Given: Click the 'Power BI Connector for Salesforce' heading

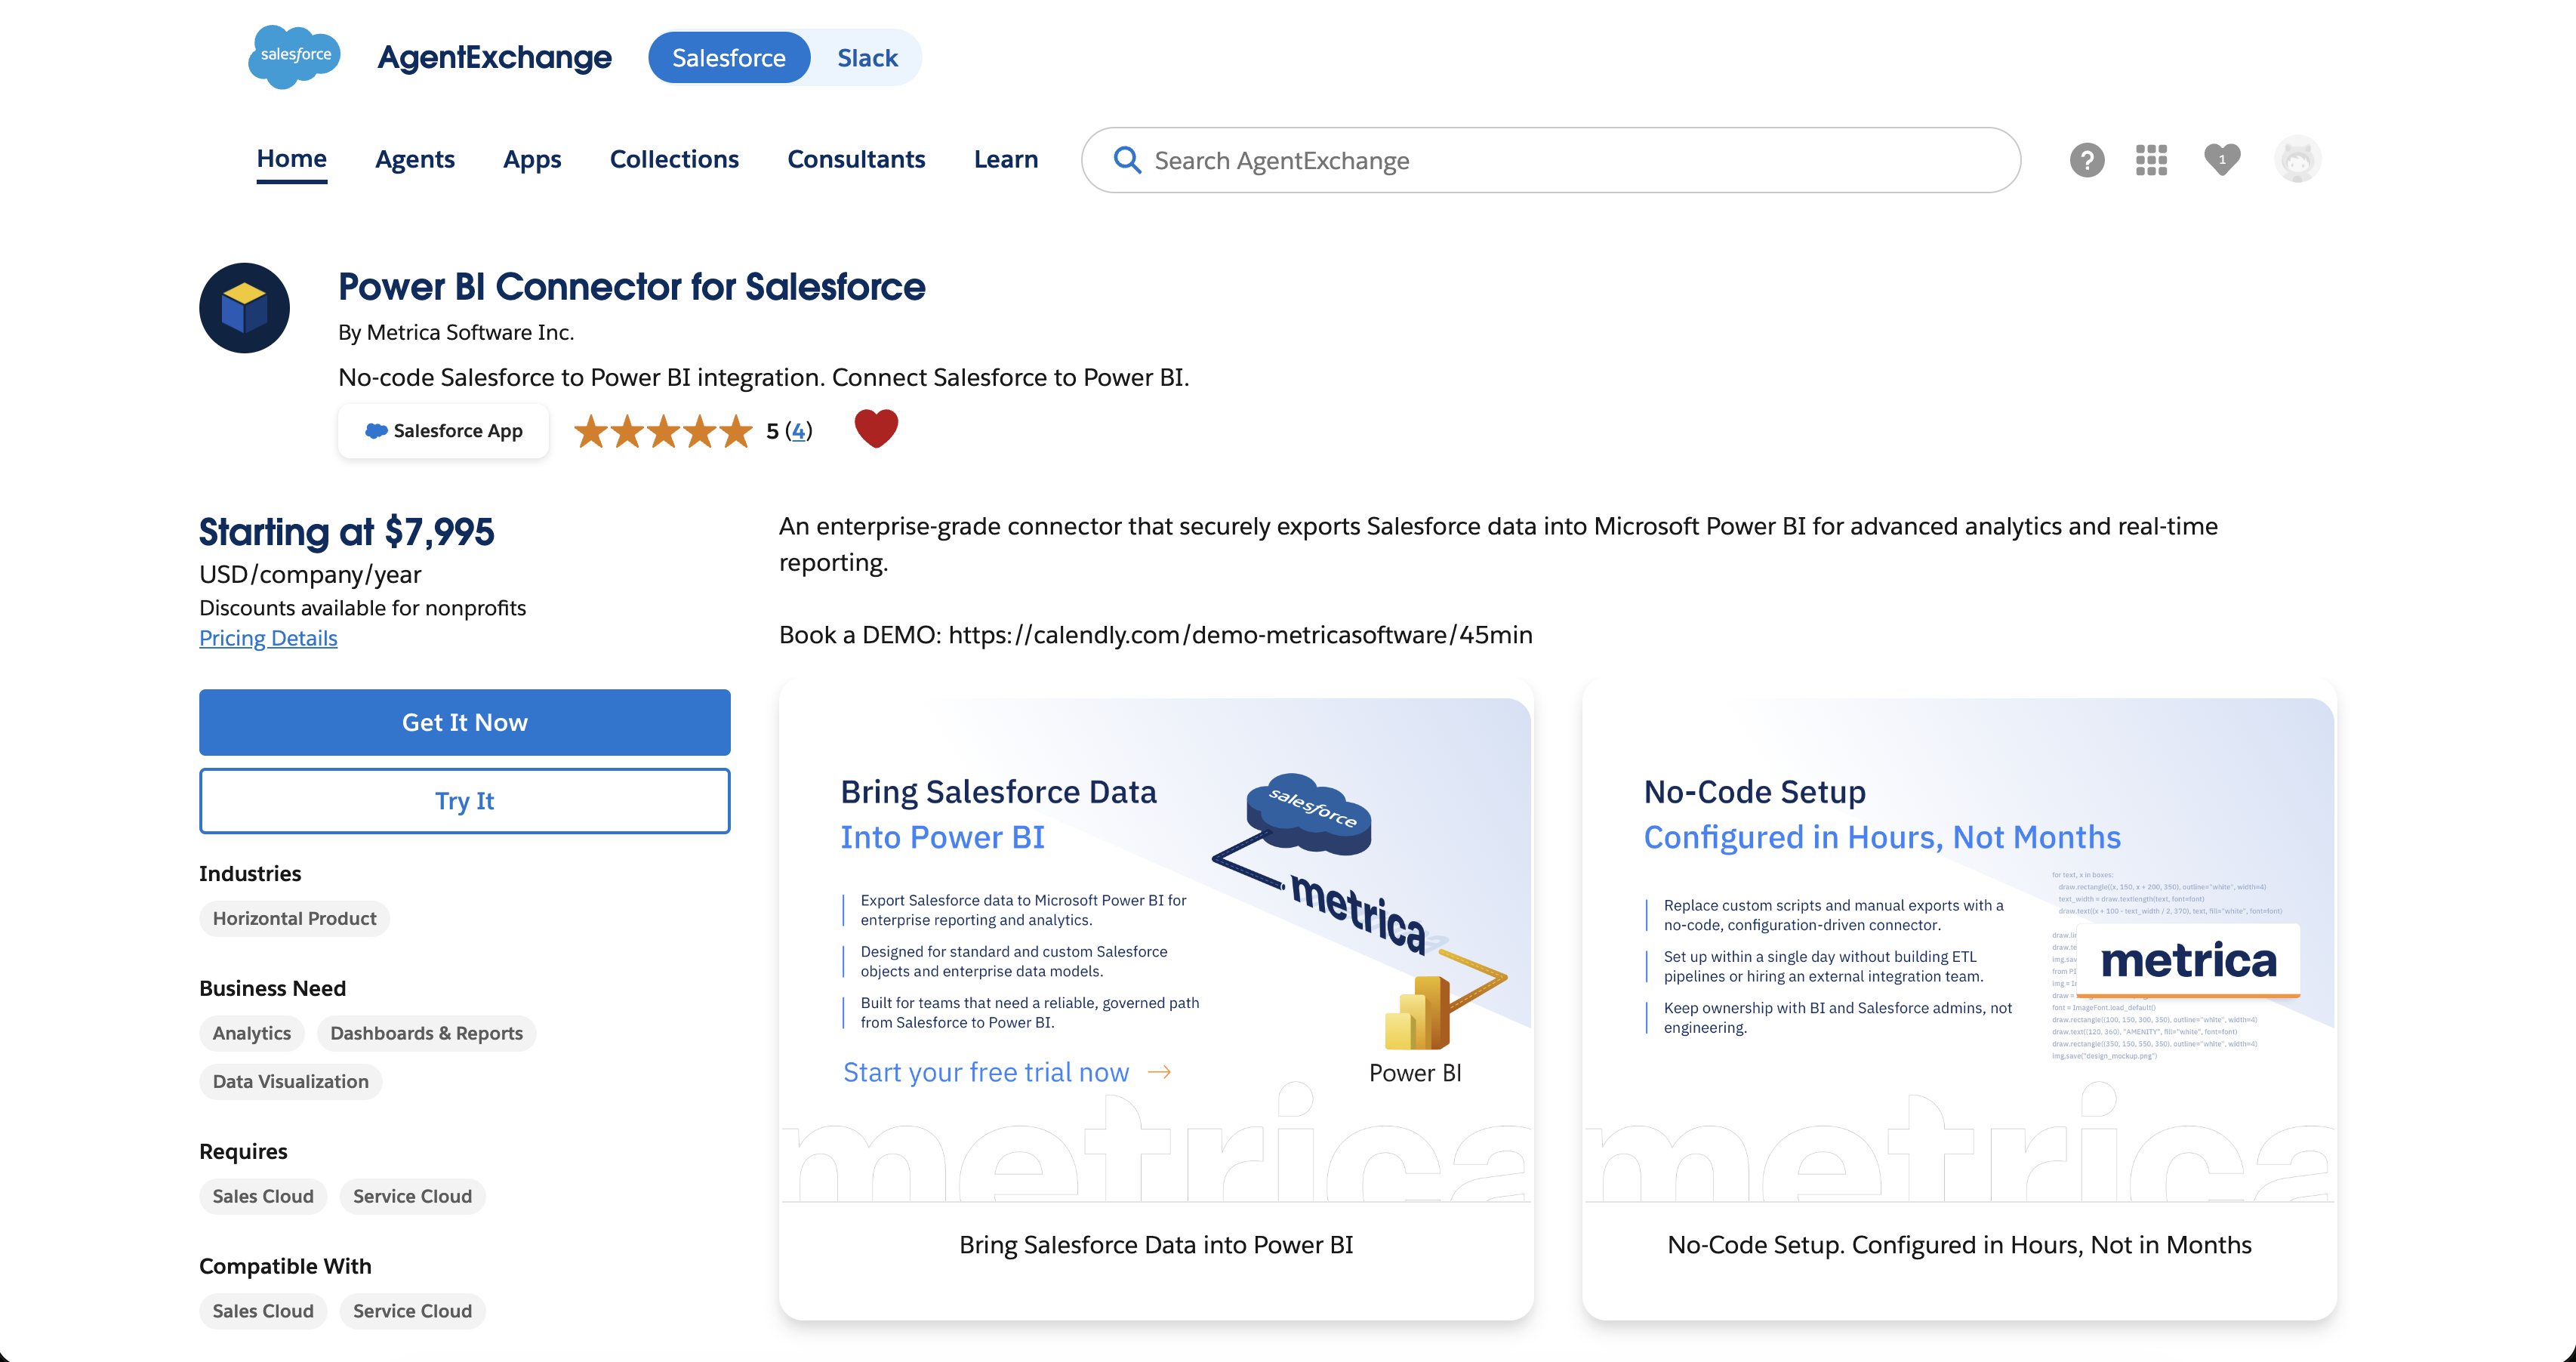Looking at the screenshot, I should (x=631, y=287).
